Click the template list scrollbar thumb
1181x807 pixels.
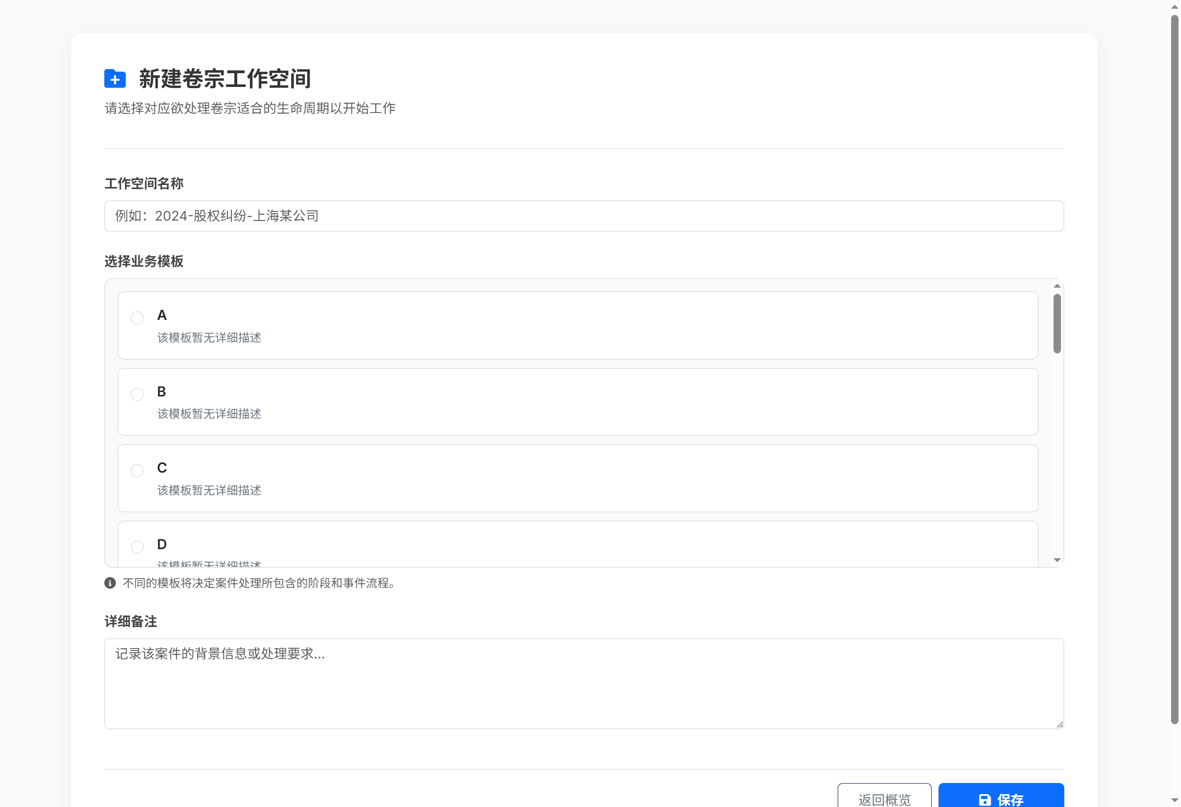[1057, 323]
